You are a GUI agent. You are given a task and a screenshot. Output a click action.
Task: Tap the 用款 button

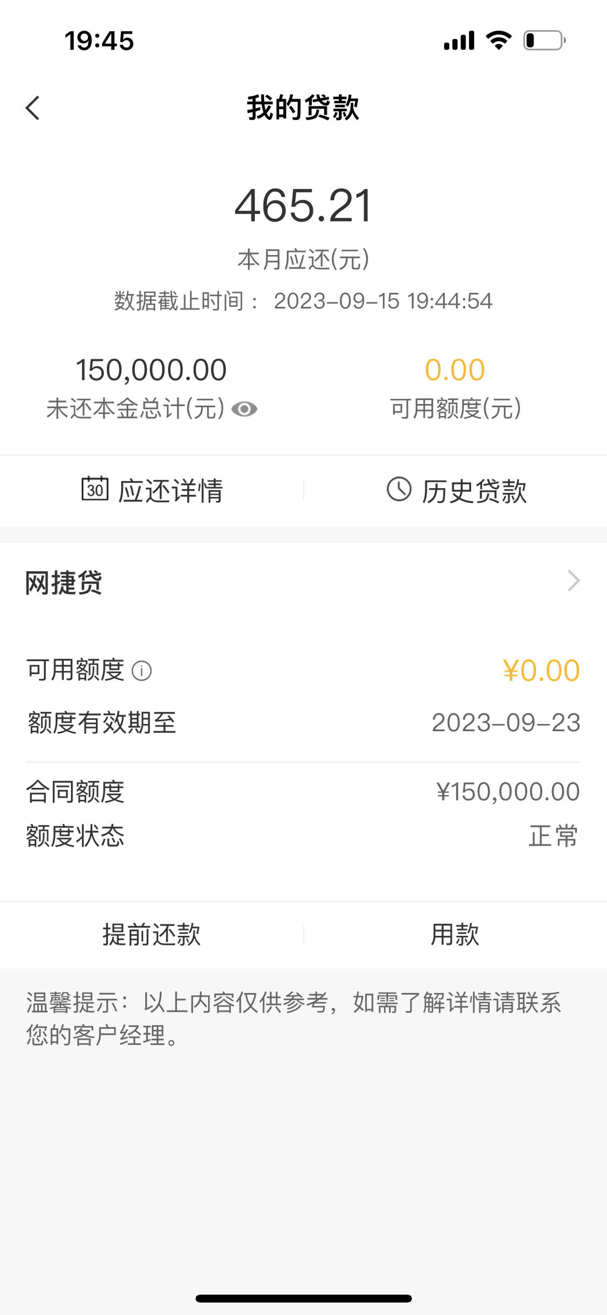point(455,935)
